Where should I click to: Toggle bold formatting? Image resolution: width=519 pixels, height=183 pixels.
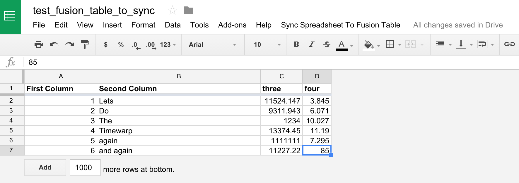click(296, 44)
